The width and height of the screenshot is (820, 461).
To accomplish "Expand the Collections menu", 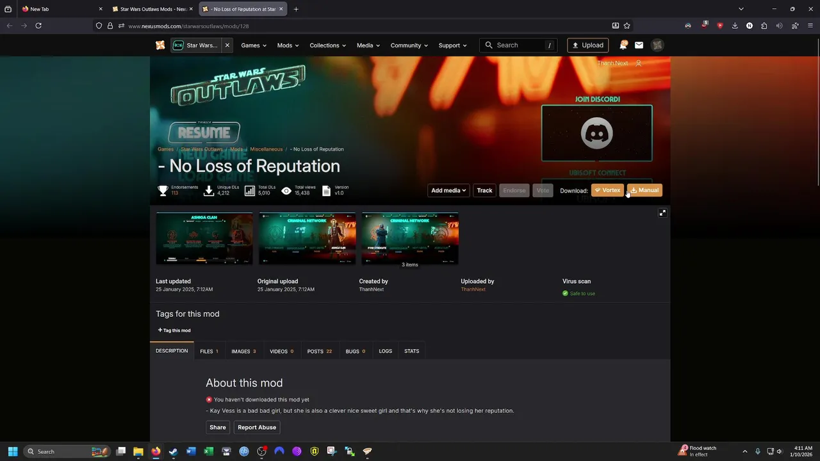I will tap(327, 45).
